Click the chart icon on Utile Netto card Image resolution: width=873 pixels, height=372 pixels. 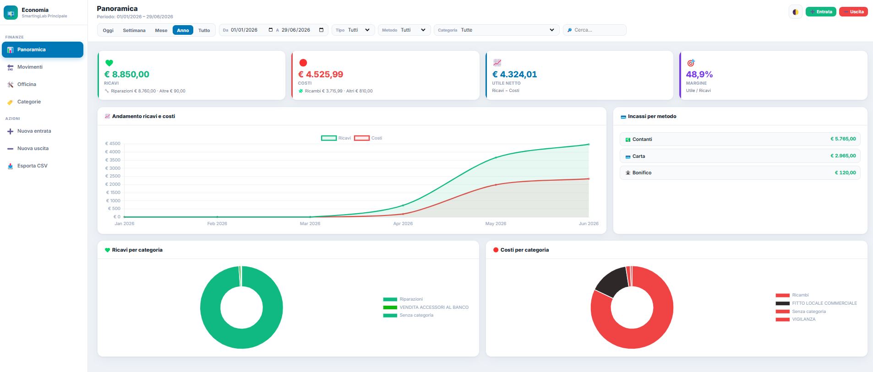497,63
